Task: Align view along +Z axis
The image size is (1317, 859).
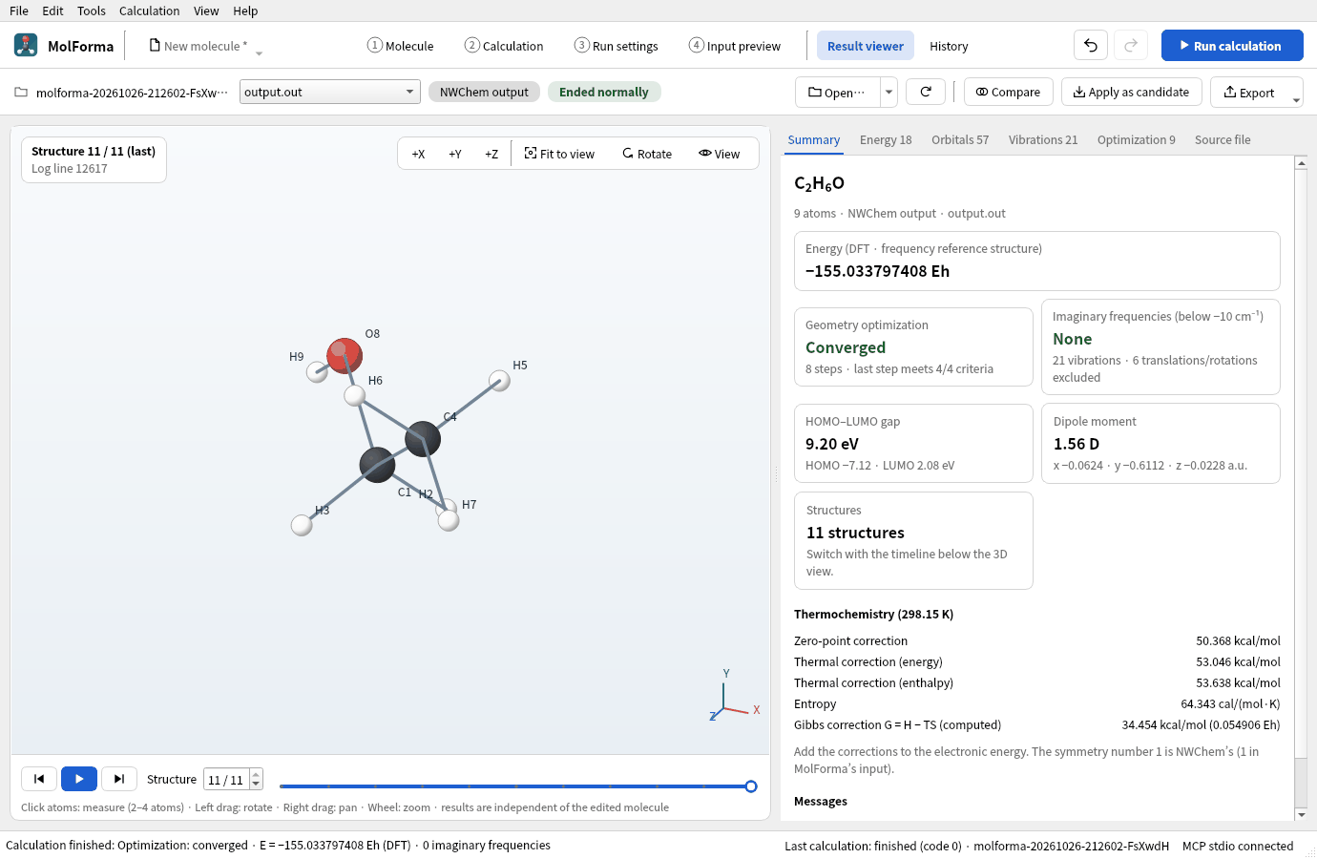Action: [x=491, y=154]
